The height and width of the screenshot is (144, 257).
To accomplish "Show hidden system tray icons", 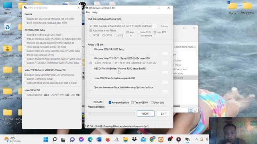I will pos(196,139).
